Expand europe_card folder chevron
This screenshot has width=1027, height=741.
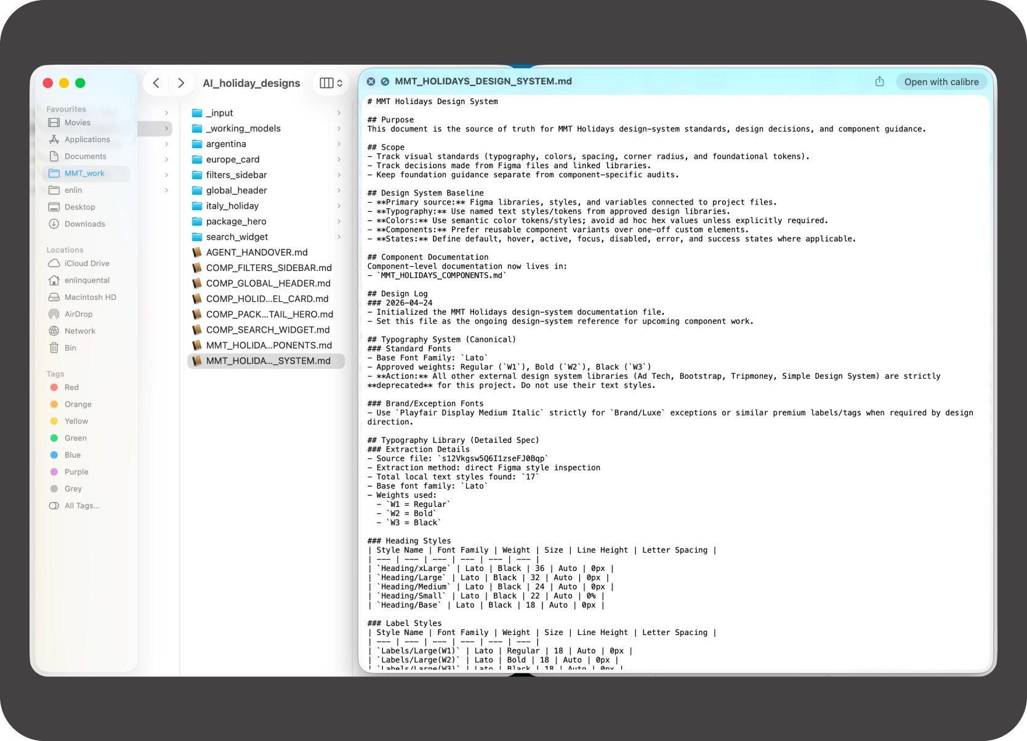[x=339, y=159]
